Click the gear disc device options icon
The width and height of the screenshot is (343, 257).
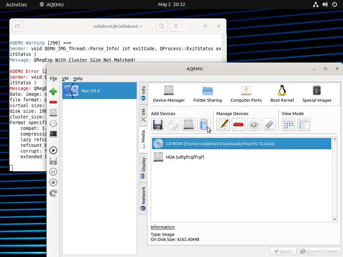[254, 125]
